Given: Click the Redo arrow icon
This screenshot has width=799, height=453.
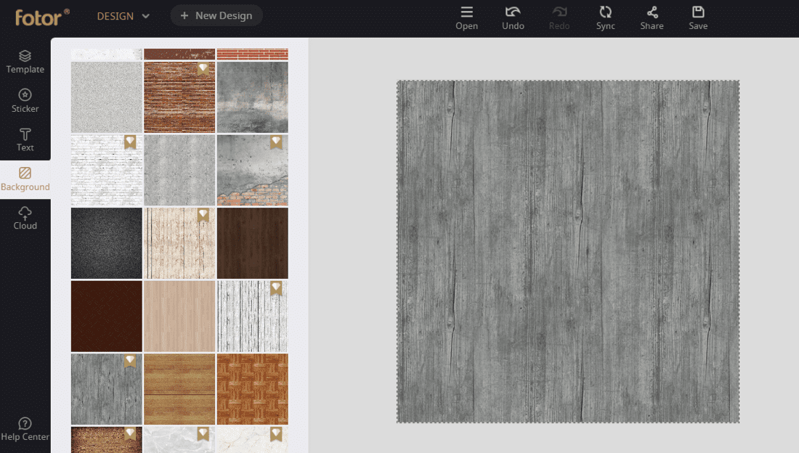Looking at the screenshot, I should click(559, 12).
